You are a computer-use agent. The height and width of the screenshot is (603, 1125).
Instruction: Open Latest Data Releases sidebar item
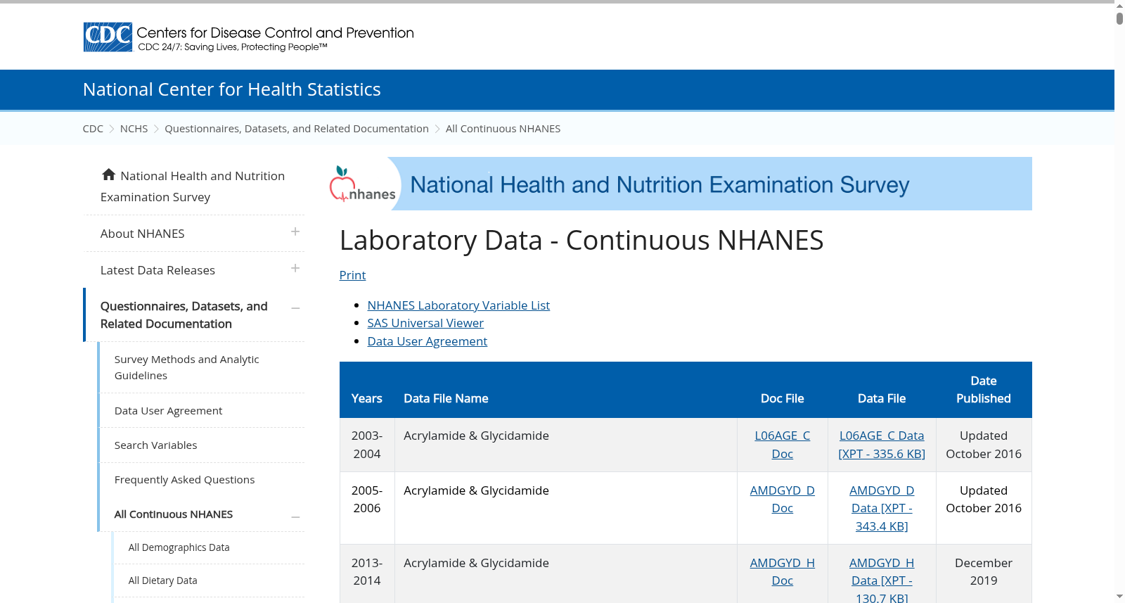tap(157, 270)
